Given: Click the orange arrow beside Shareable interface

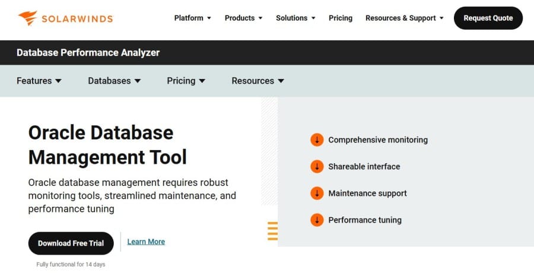Looking at the screenshot, I should 317,167.
